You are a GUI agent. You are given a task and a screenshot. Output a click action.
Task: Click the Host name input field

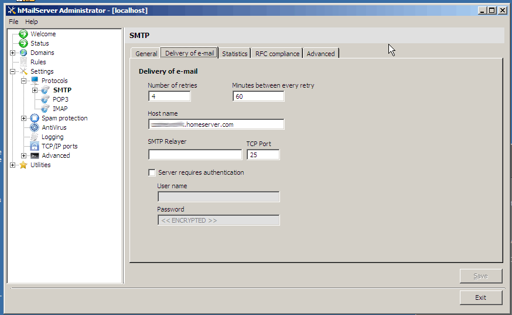216,124
